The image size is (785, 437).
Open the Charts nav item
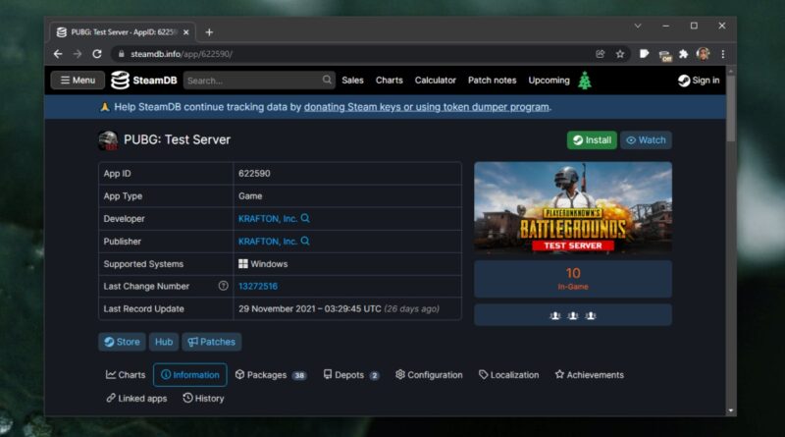[389, 81]
